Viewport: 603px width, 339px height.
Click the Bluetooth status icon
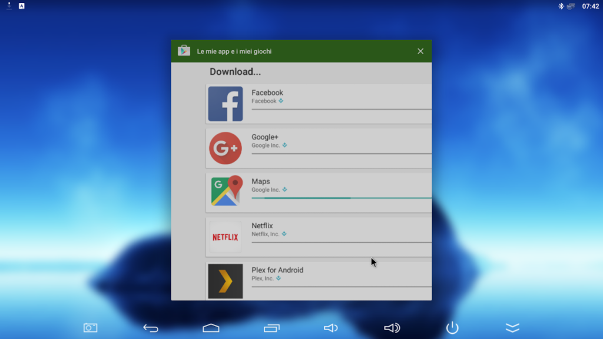[x=561, y=6]
